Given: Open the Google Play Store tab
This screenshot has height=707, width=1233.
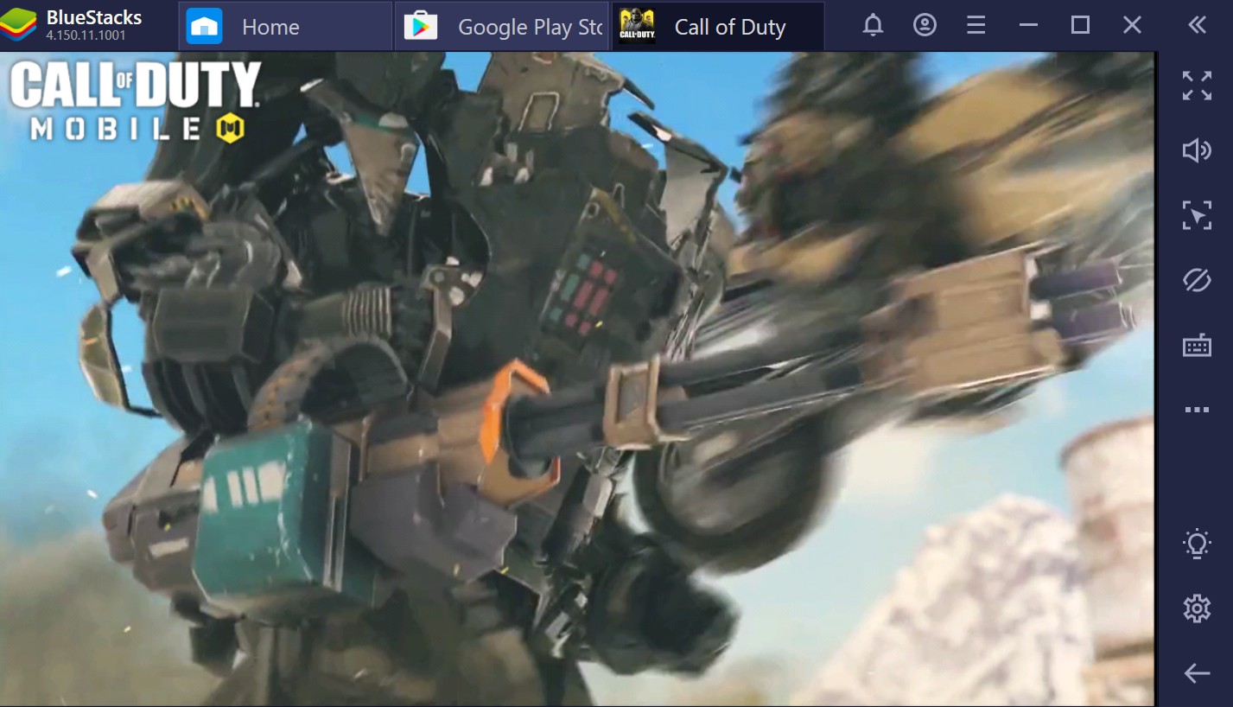Looking at the screenshot, I should [x=501, y=26].
